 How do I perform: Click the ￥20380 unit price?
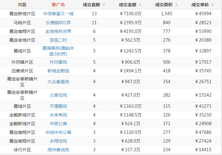tap(203, 40)
